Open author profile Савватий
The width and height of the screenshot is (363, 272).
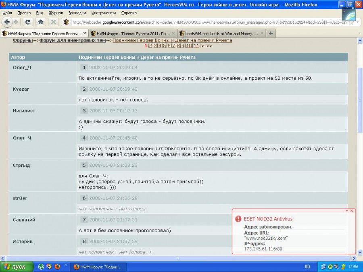click(x=24, y=220)
